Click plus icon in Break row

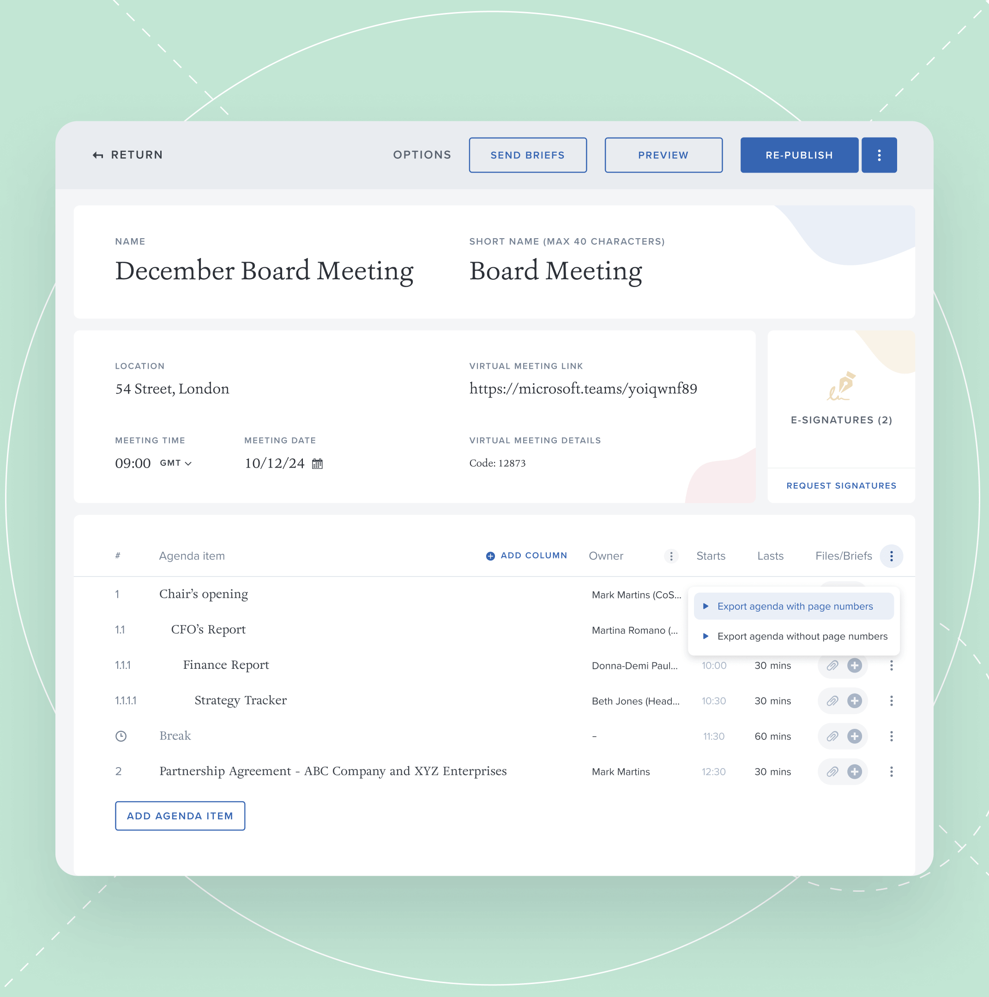coord(854,736)
